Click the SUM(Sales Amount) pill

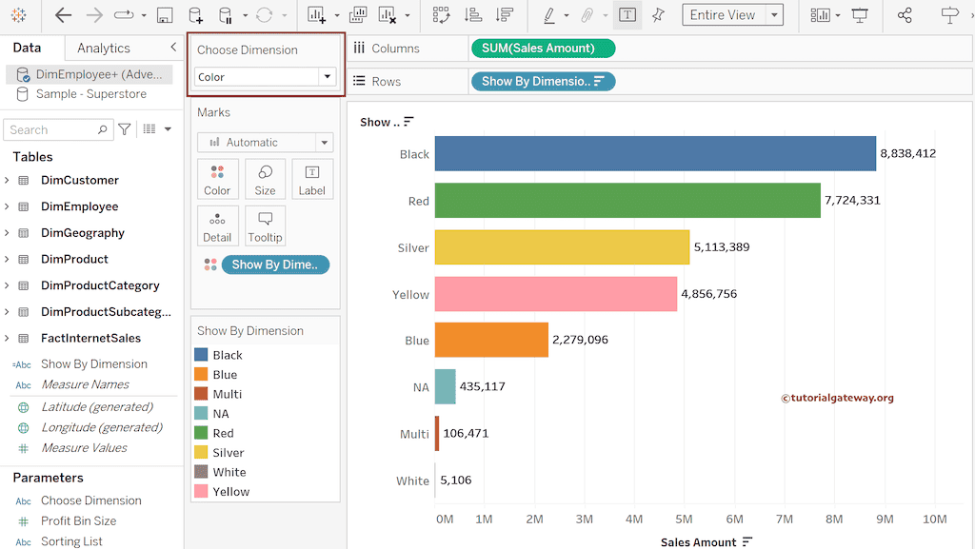click(x=543, y=49)
